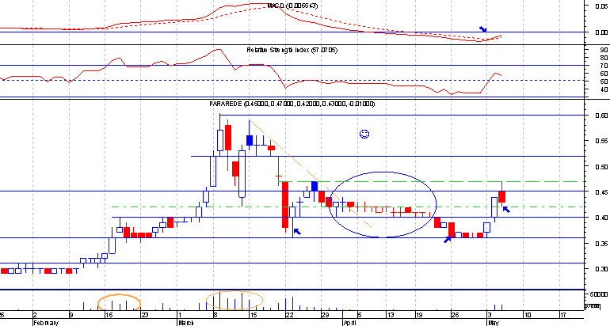Click date label 26 on the time axis
This screenshot has width=610, height=326.
tap(455, 315)
